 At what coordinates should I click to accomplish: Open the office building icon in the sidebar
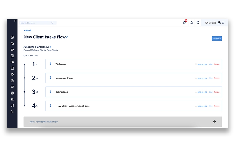click(x=12, y=56)
